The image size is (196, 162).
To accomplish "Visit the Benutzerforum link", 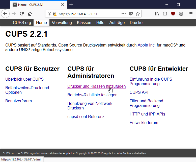I will click(18, 101).
